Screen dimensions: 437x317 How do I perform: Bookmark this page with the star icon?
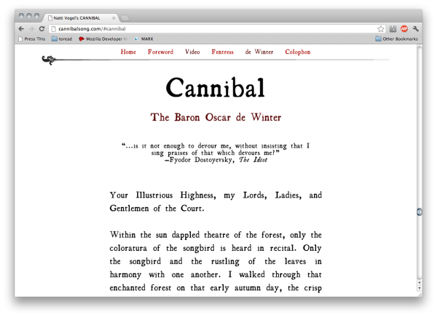[381, 28]
